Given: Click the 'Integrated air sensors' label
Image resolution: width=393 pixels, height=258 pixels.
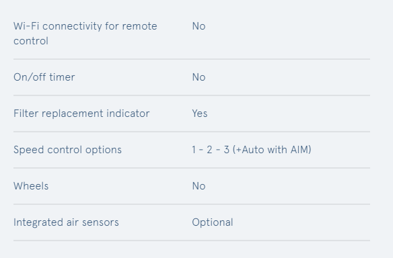Looking at the screenshot, I should pos(66,222).
